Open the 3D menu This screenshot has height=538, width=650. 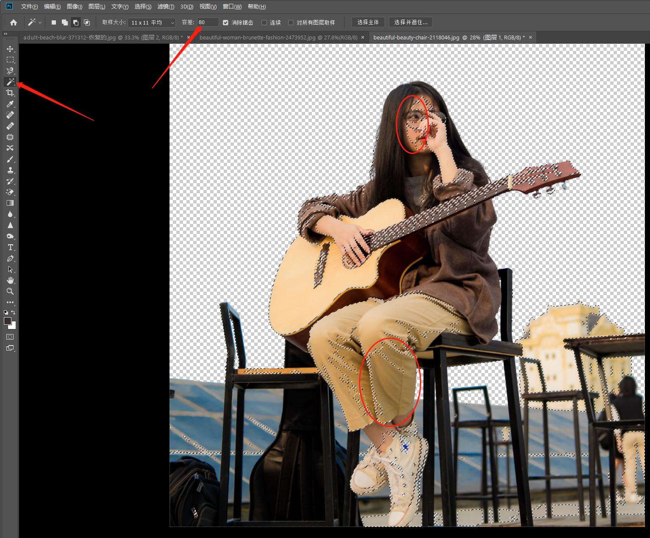tap(187, 6)
